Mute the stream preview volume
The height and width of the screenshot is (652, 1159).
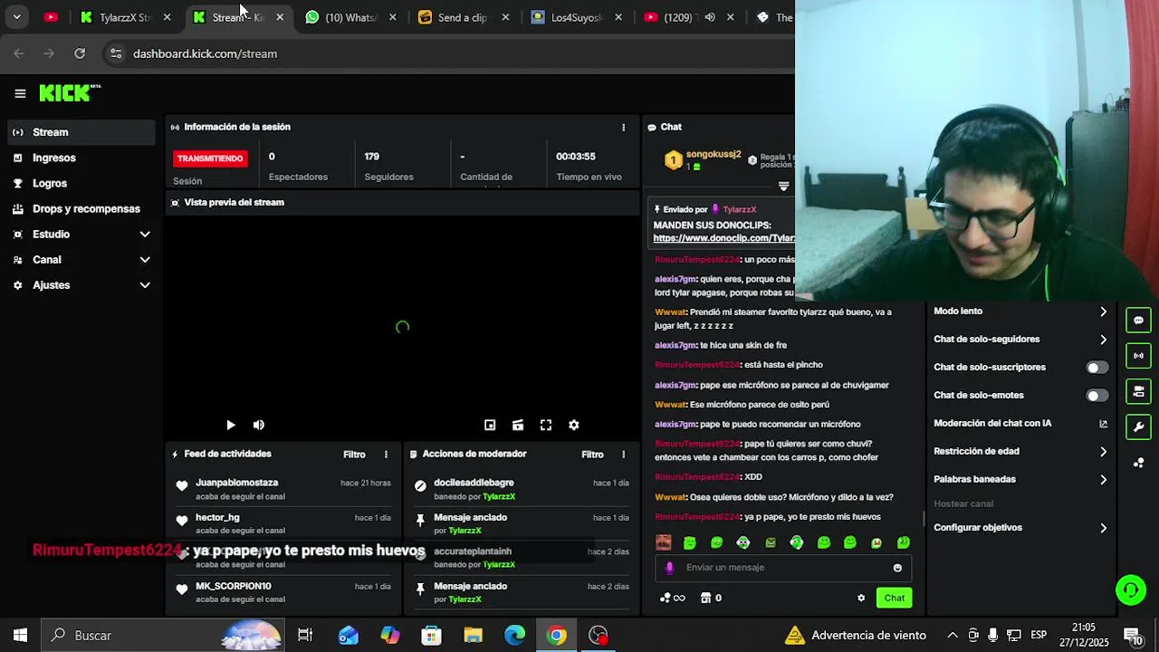[259, 425]
